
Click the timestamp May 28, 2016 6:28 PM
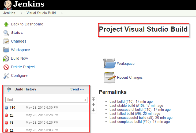pos(42,115)
